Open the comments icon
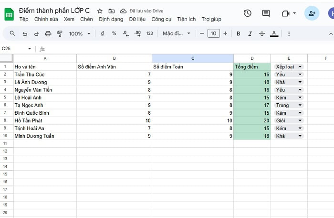The image size is (334, 218). click(x=266, y=13)
